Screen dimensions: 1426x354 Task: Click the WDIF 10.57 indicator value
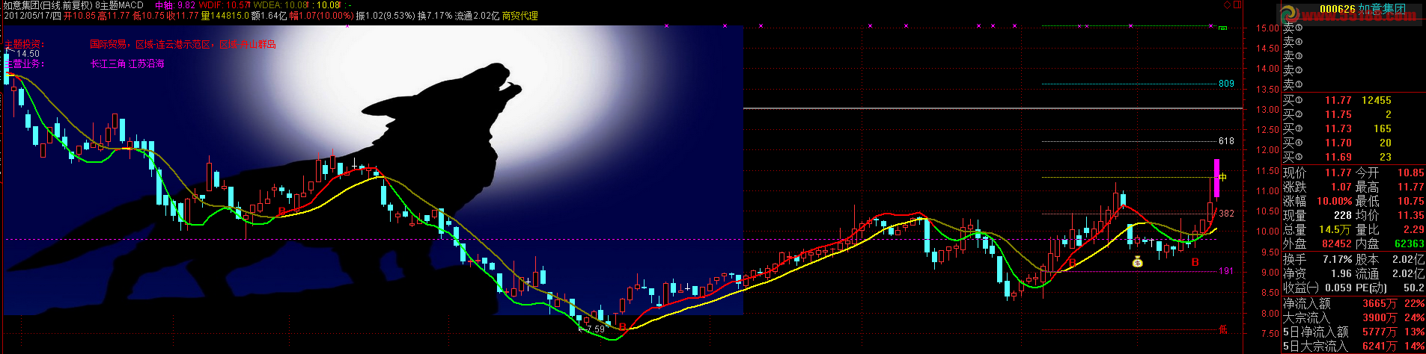(225, 5)
